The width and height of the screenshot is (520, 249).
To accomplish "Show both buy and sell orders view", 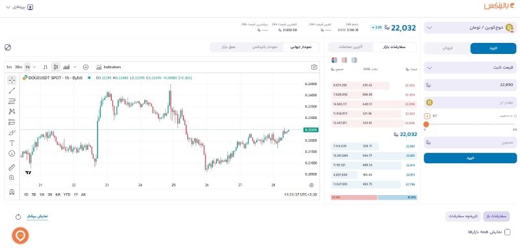I will coord(334,60).
